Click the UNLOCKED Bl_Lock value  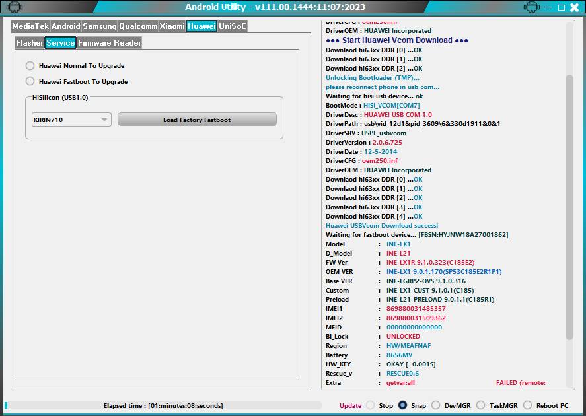coord(403,337)
